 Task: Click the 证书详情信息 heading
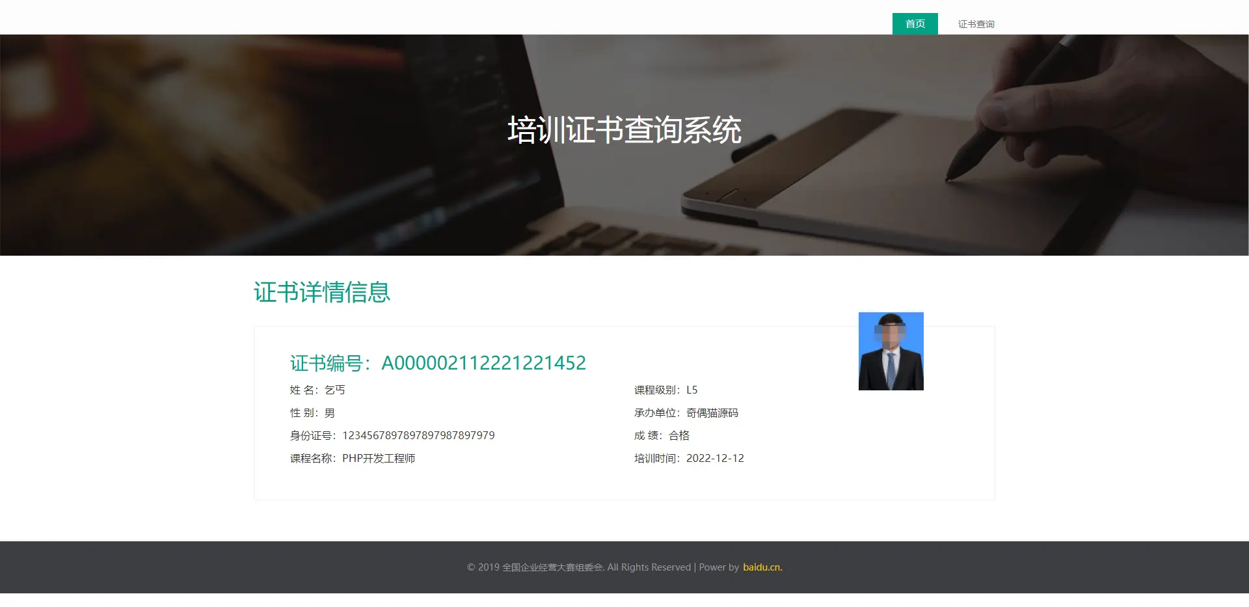click(x=322, y=292)
